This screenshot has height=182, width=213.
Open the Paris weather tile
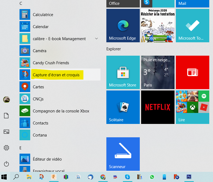tap(158, 72)
